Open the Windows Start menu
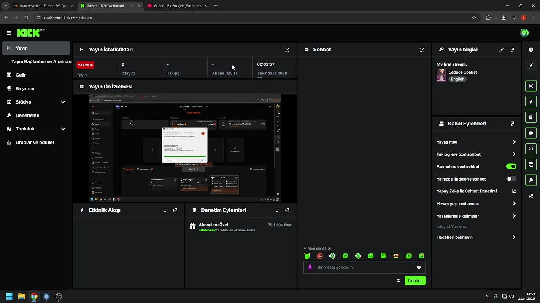This screenshot has width=540, height=303. 9,296
